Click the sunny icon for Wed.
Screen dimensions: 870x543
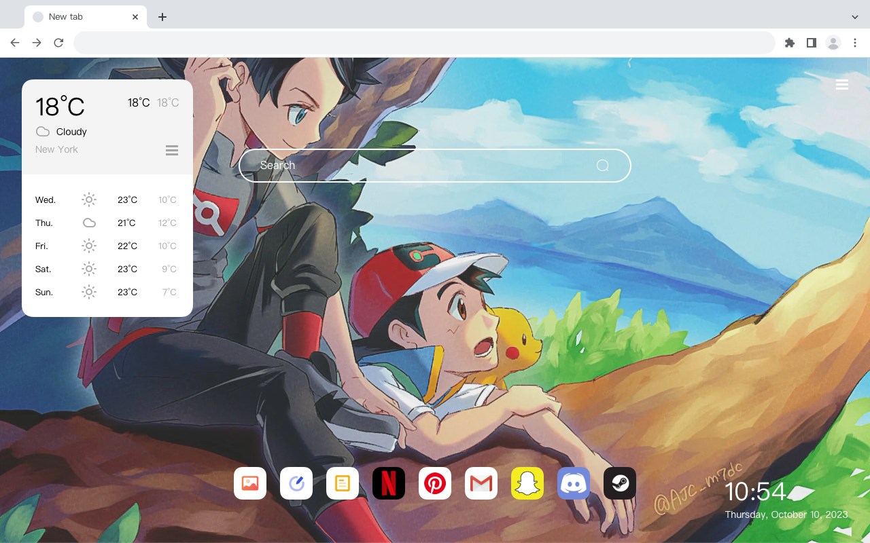(x=89, y=200)
